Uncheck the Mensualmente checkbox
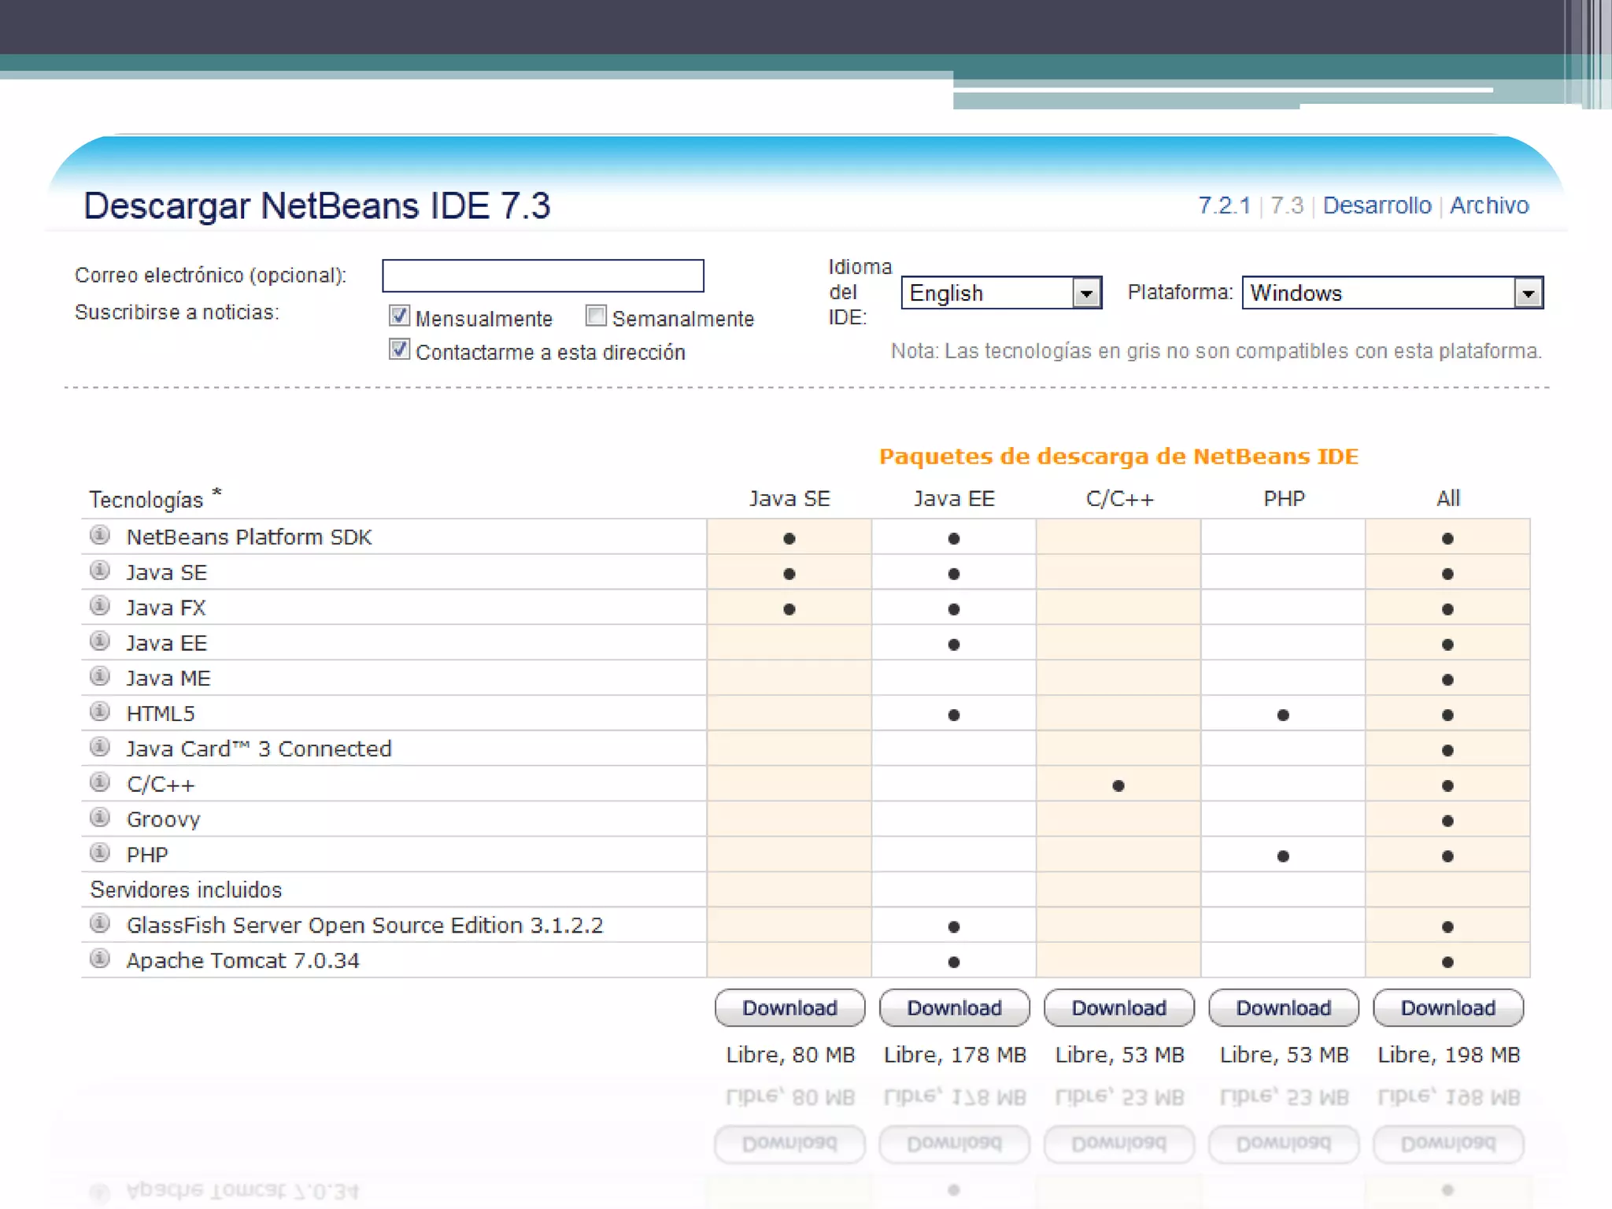This screenshot has height=1209, width=1612. pos(399,316)
